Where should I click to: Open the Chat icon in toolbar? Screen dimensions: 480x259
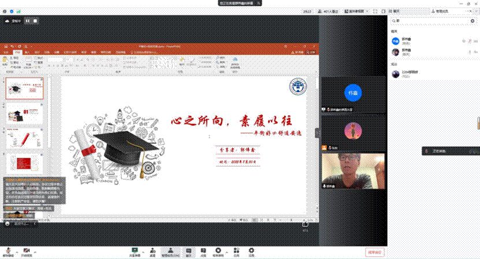(x=189, y=250)
